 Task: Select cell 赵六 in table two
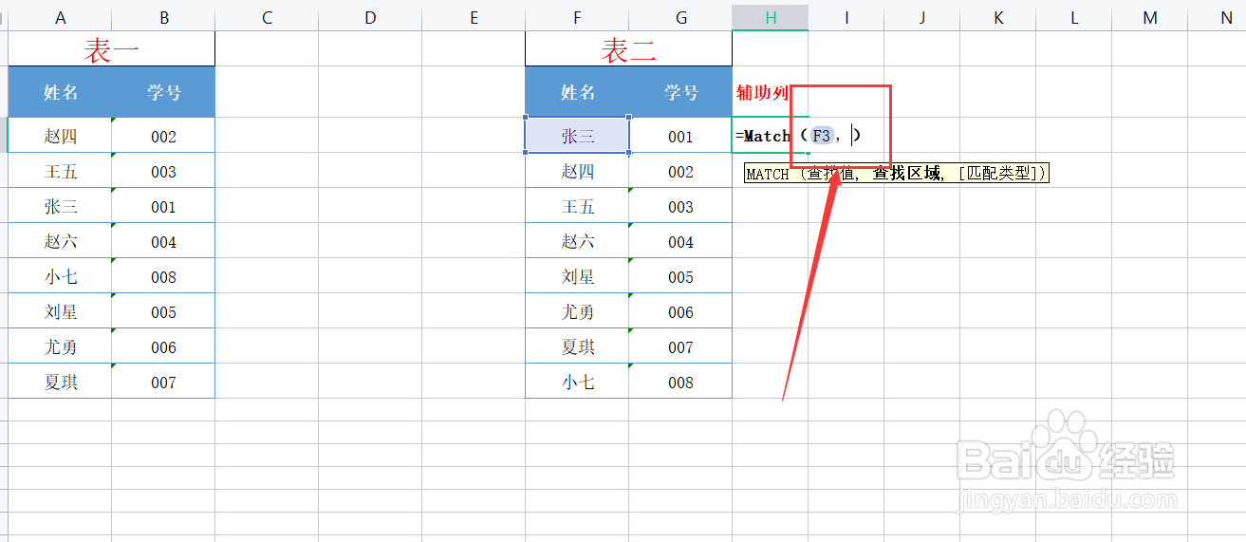coord(577,241)
